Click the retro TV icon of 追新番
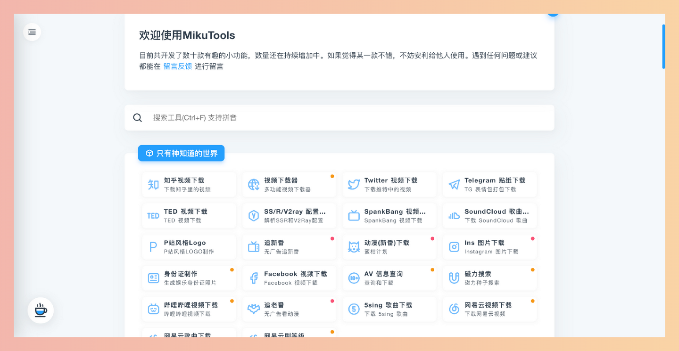679x351 pixels. (254, 246)
